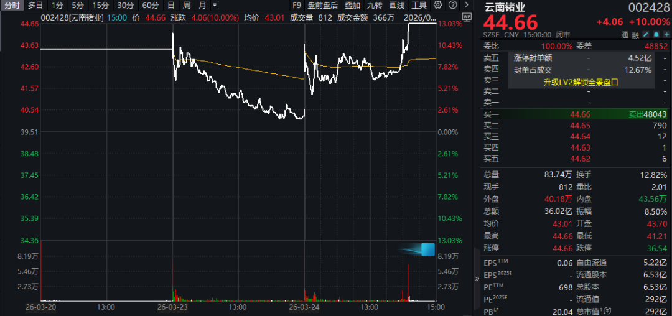This screenshot has height=316, width=672.
Task: Enable 九转 indicator on chart
Action: [x=375, y=5]
